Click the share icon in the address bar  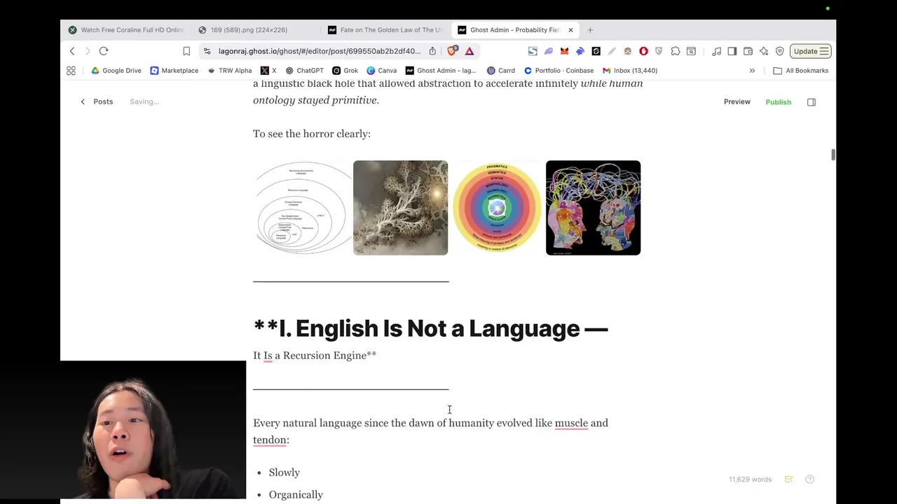[432, 51]
